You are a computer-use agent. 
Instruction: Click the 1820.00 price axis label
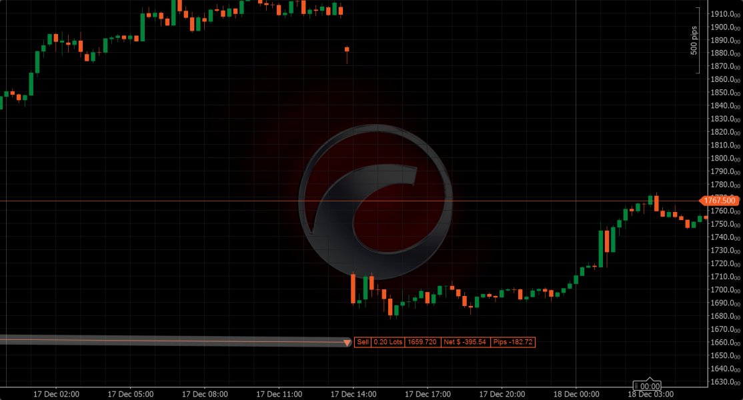click(x=725, y=133)
